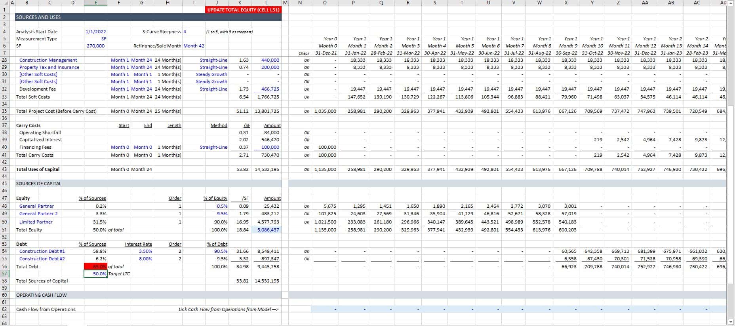735x326 pixels.
Task: Select Refinance/Sale Month 42 cell
Action: point(194,46)
